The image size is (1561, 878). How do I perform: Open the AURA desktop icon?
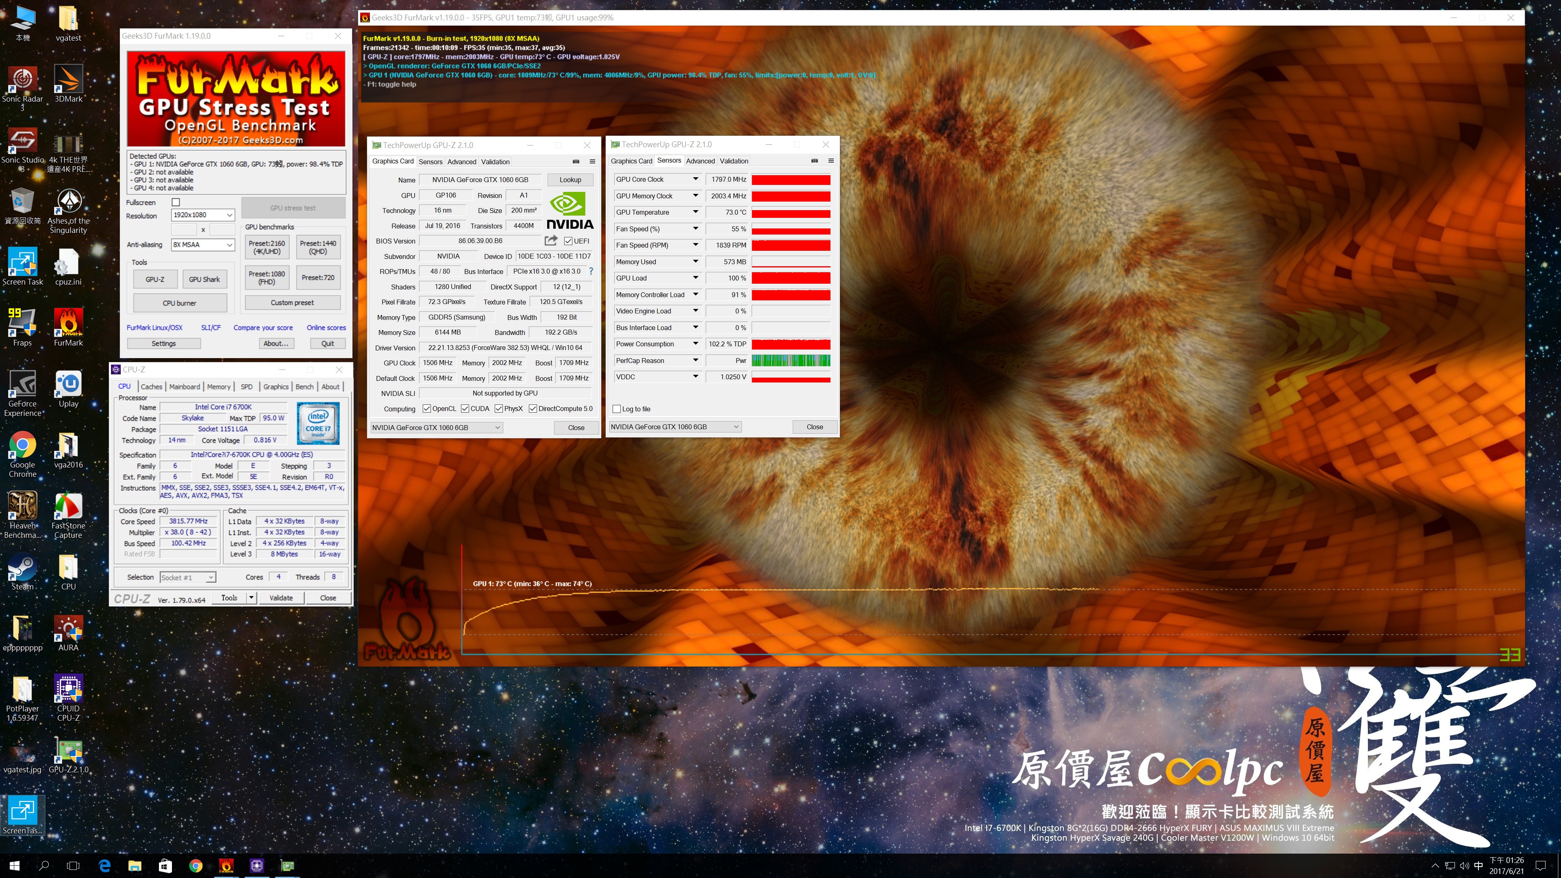pos(68,632)
